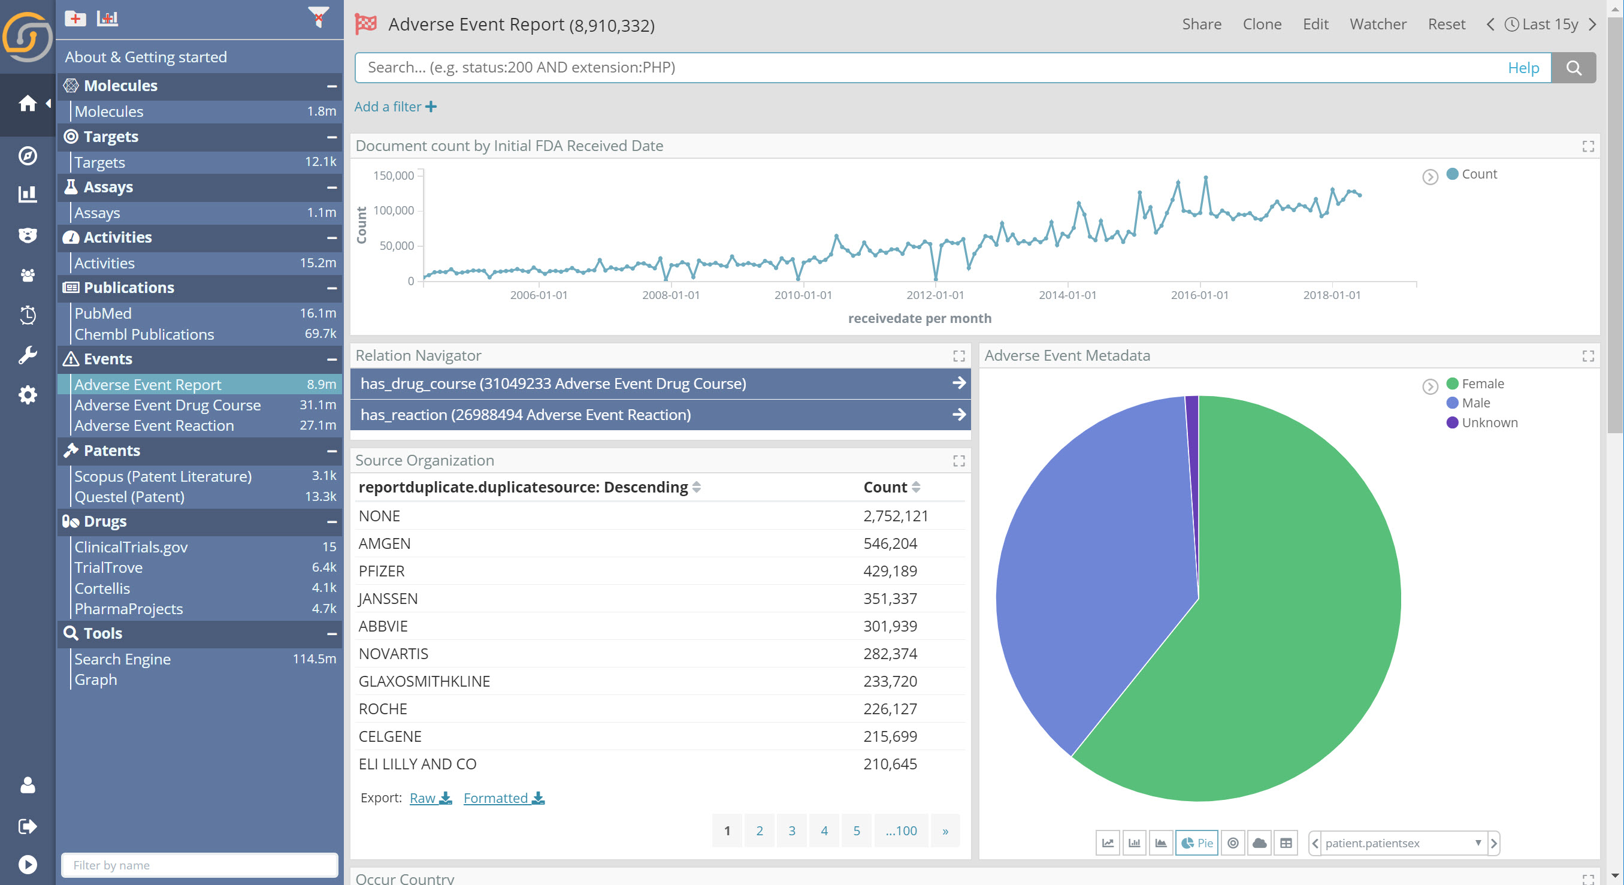This screenshot has height=885, width=1624.
Task: Select the PubMed source in the sidebar
Action: (103, 313)
